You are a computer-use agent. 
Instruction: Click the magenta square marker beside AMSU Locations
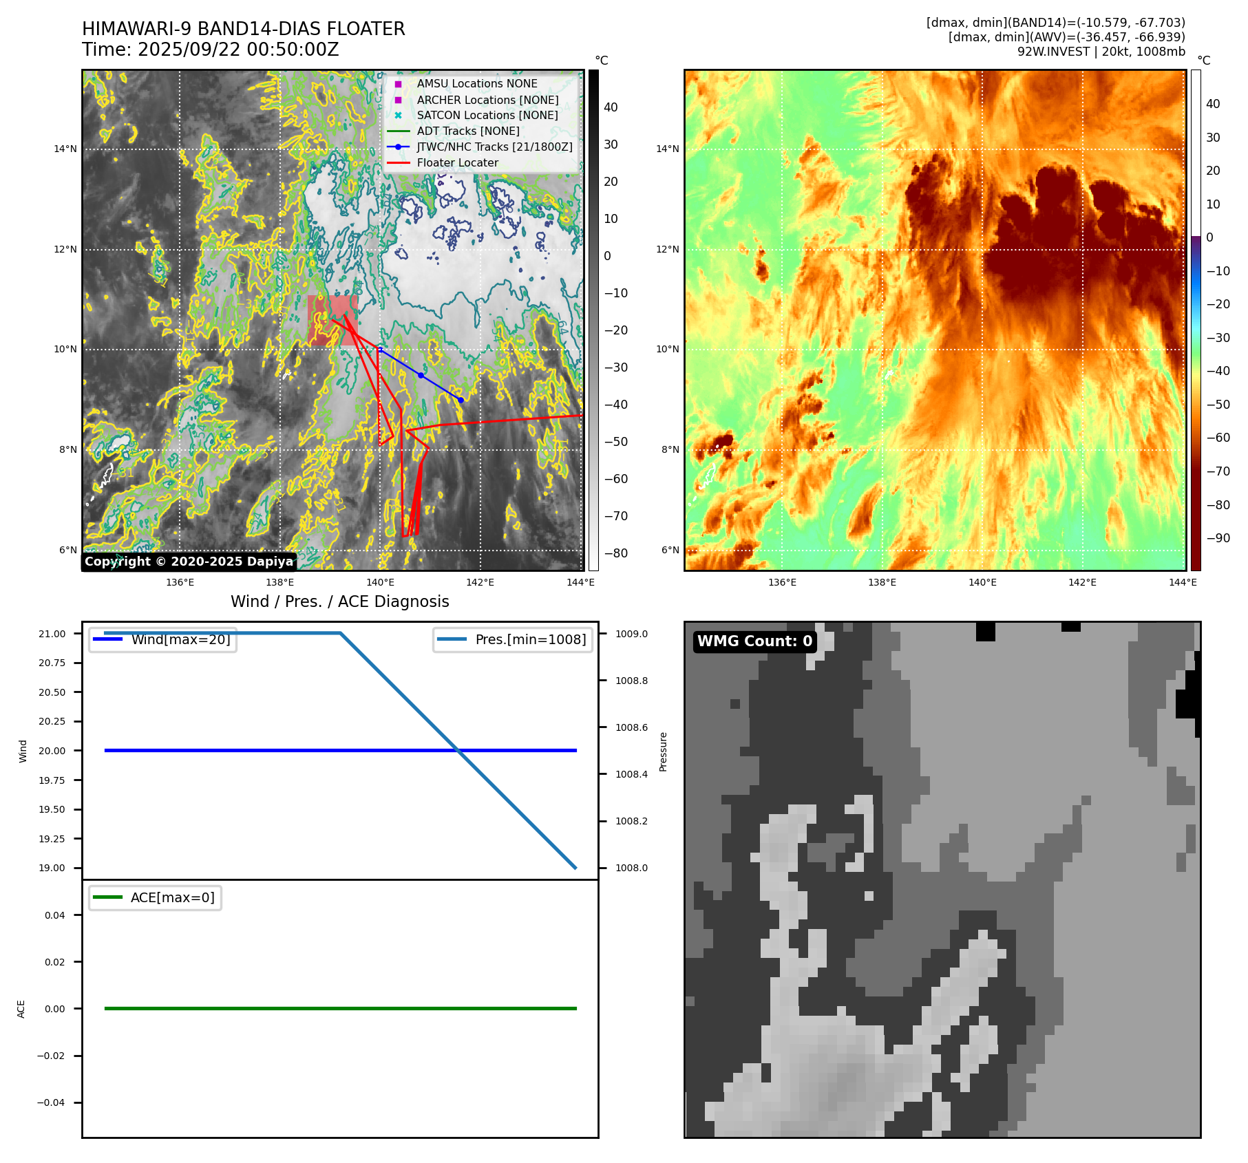398,84
